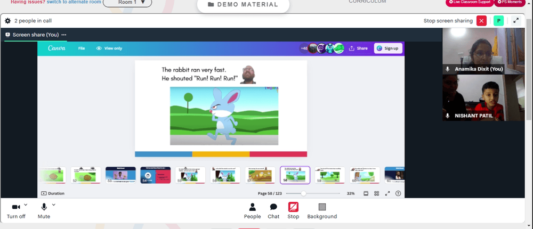Open Canva File menu

coord(82,48)
